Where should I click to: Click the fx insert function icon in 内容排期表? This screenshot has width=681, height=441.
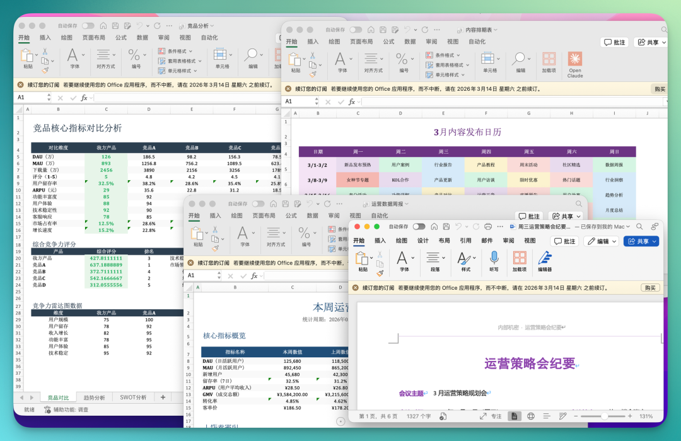[x=352, y=101]
